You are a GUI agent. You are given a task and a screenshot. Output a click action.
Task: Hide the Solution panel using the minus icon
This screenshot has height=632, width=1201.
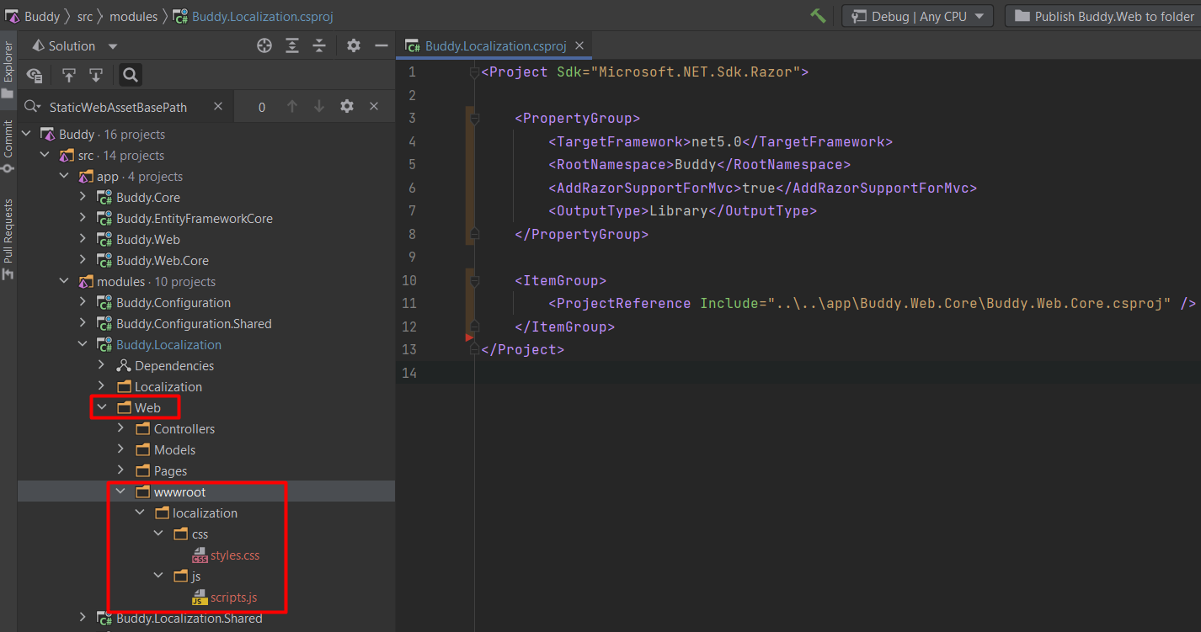381,45
